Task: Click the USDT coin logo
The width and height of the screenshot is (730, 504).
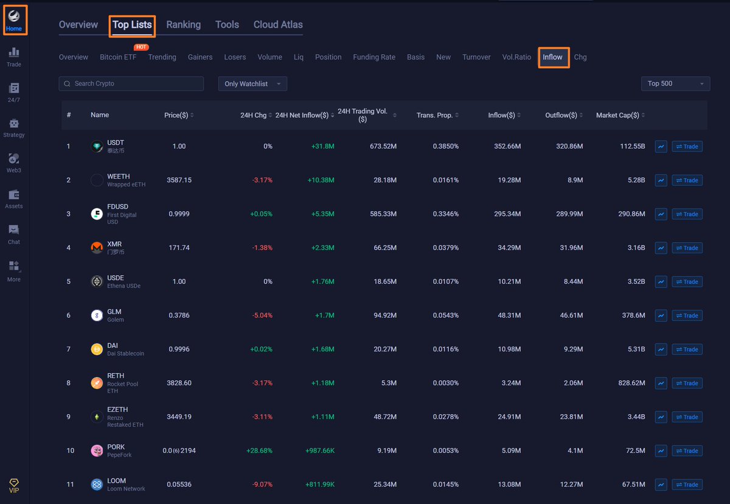Action: coord(97,147)
